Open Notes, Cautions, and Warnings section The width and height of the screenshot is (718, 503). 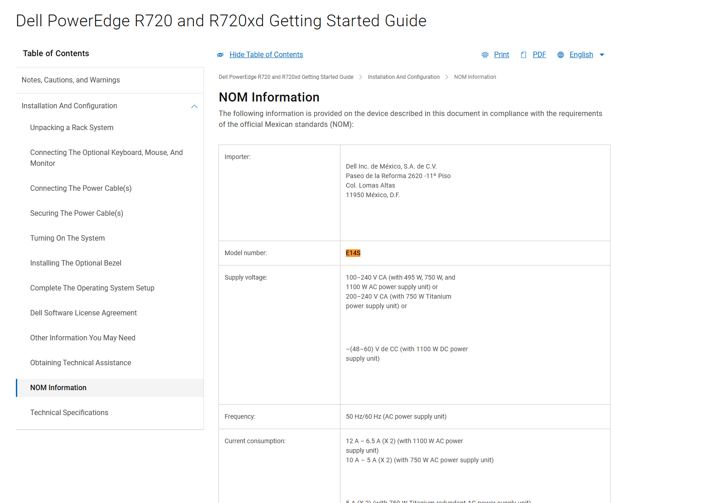[x=71, y=80]
